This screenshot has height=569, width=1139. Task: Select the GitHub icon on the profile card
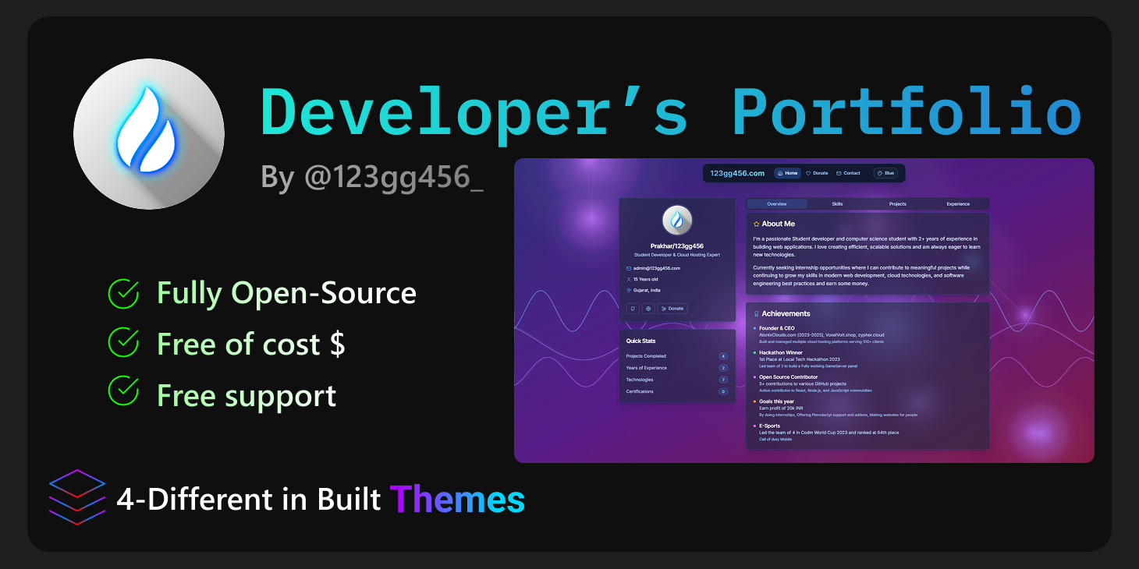pos(633,309)
